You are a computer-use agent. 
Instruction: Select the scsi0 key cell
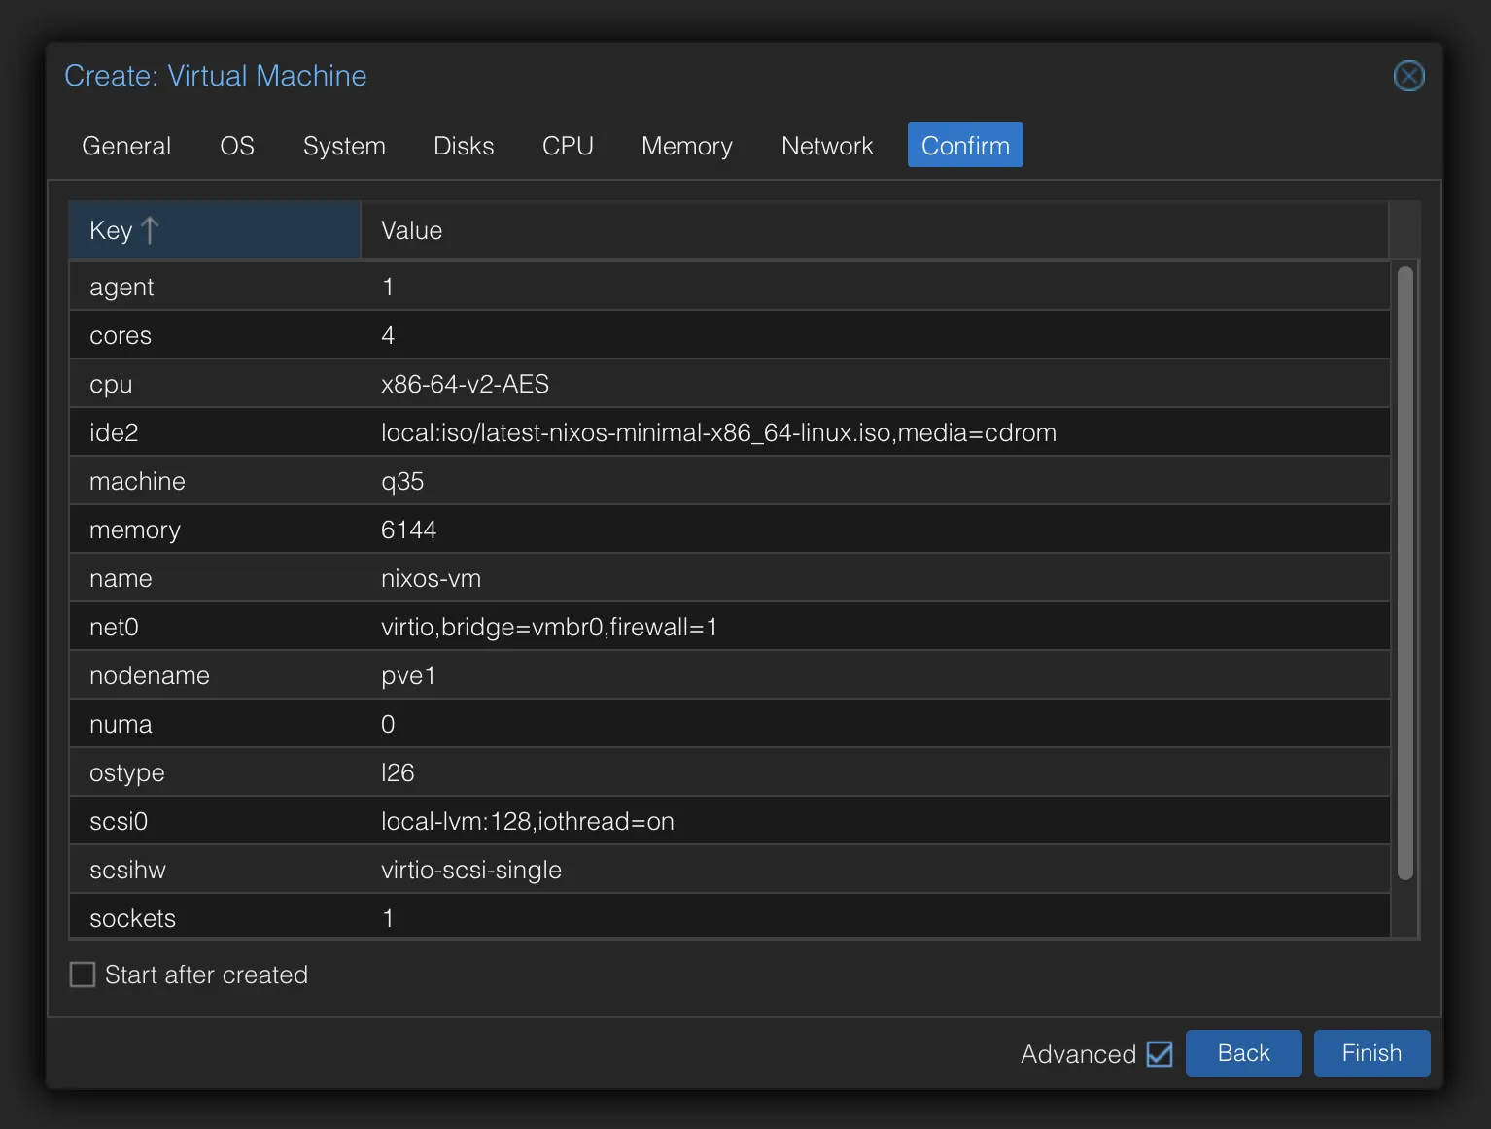[x=215, y=821]
